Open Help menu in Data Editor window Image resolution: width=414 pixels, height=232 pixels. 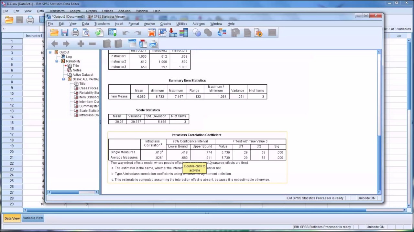(x=157, y=11)
